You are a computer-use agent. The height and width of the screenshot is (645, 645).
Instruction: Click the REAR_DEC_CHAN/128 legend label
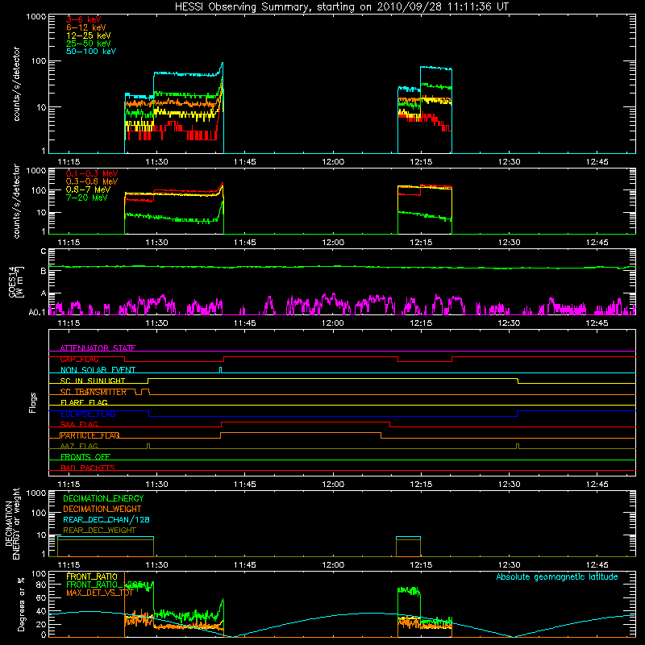[x=106, y=519]
